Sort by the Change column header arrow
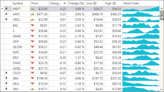The width and height of the screenshot is (164, 92). pos(65,3)
